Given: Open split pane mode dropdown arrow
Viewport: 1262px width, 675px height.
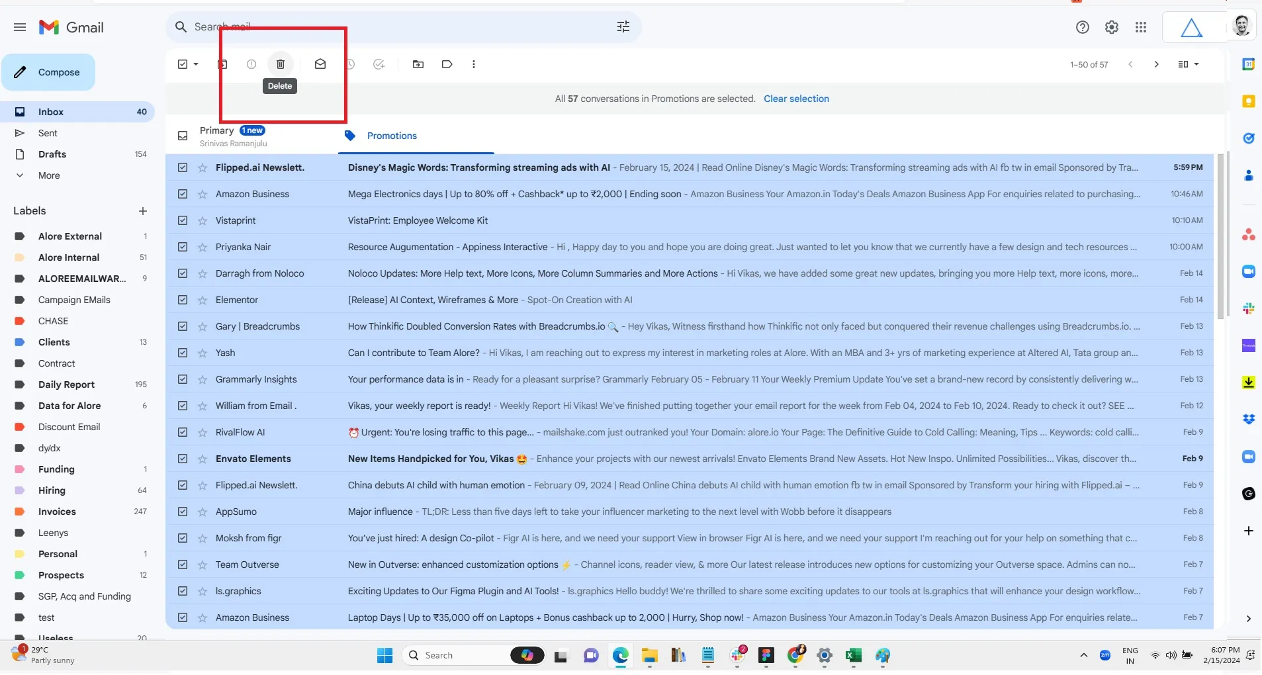Looking at the screenshot, I should coord(1196,64).
